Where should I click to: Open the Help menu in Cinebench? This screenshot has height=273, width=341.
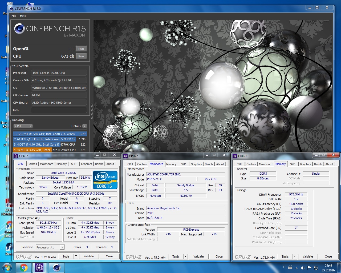23,16
